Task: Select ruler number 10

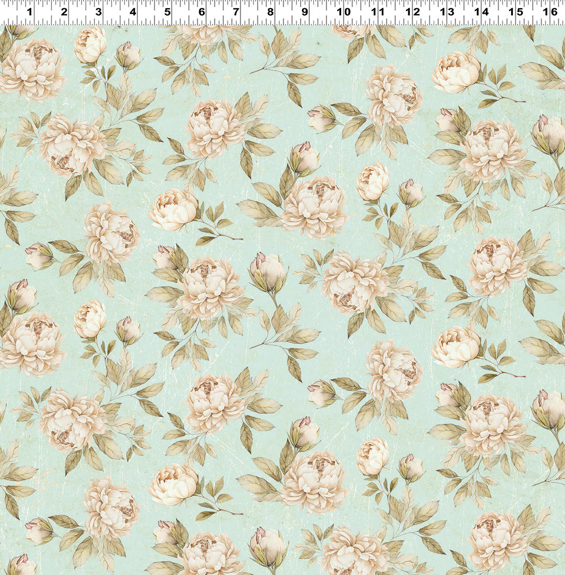Action: point(343,11)
